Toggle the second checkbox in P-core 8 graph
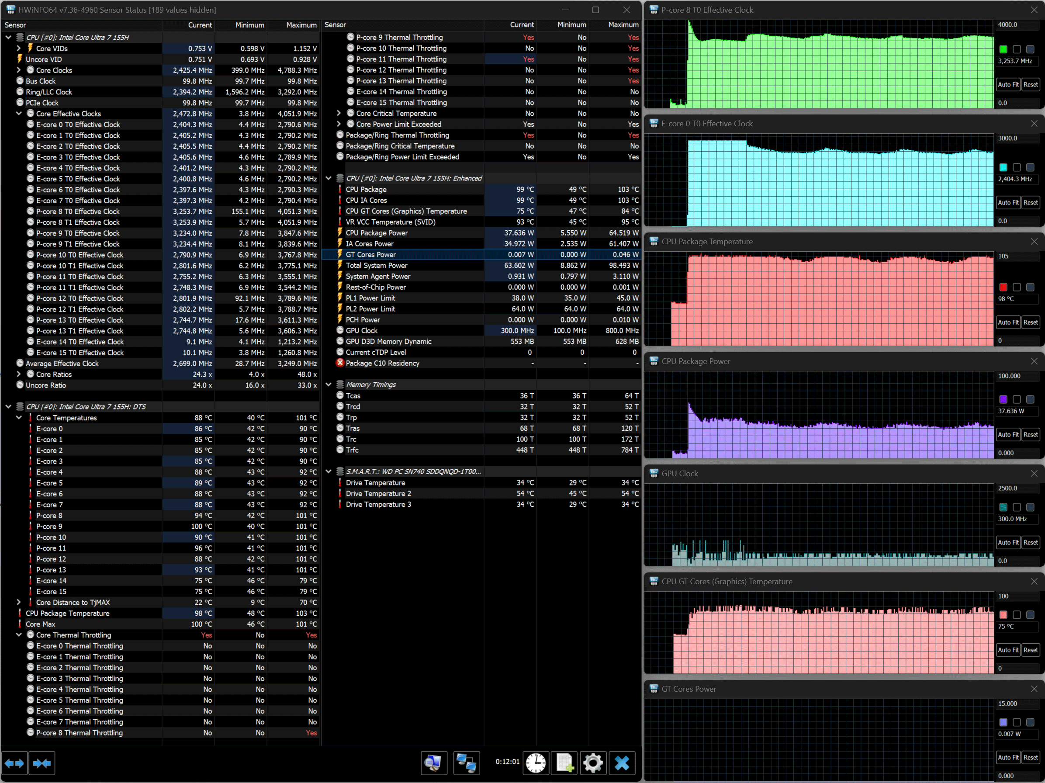This screenshot has width=1045, height=783. pos(1017,49)
